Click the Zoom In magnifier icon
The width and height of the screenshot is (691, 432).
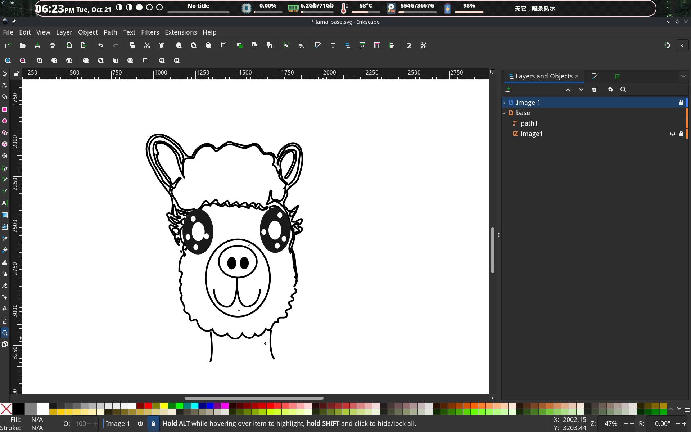point(8,60)
